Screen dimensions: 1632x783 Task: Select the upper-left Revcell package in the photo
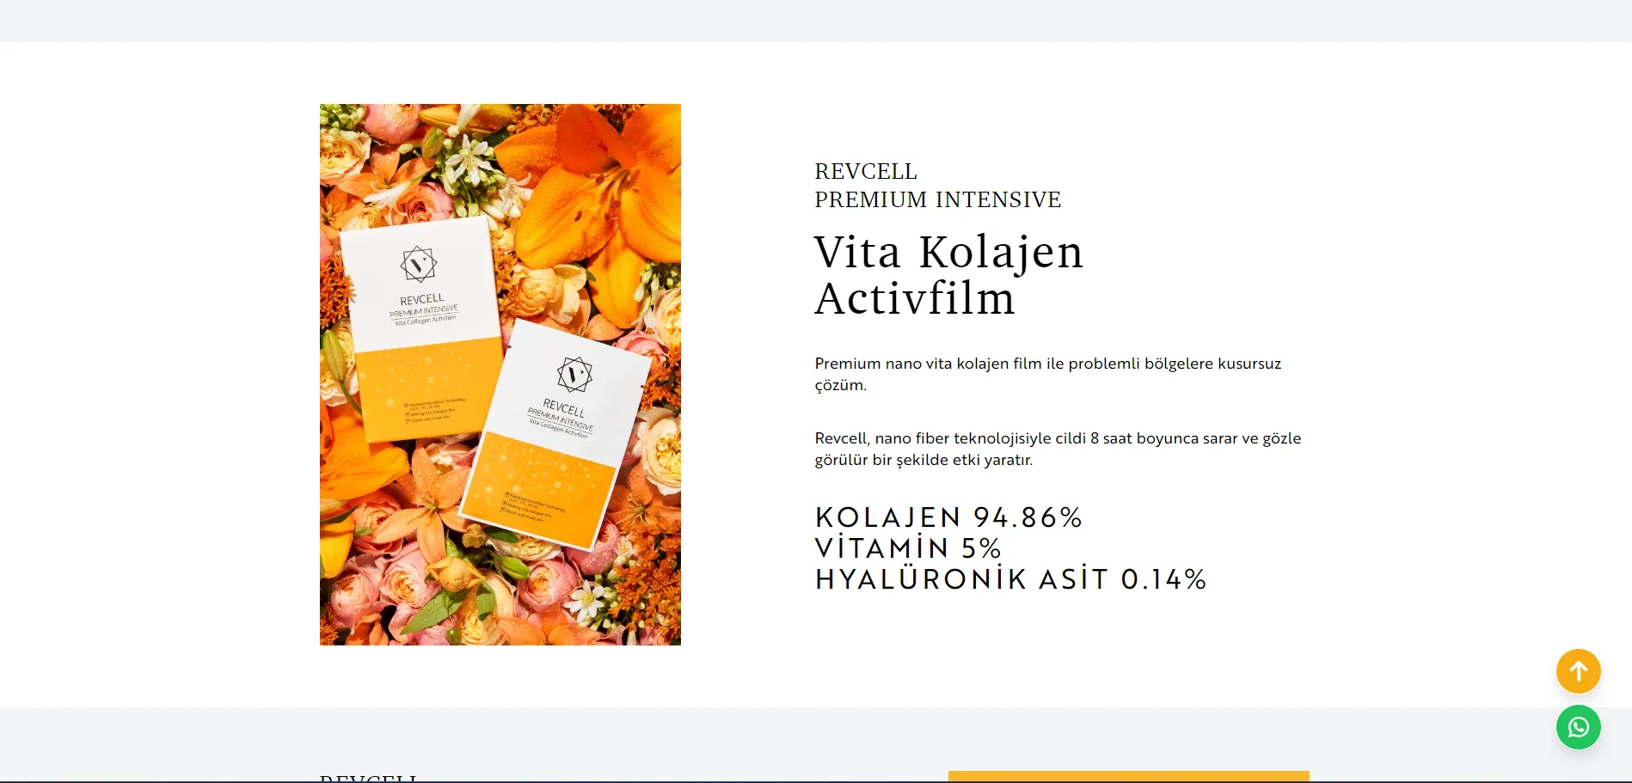(421, 329)
